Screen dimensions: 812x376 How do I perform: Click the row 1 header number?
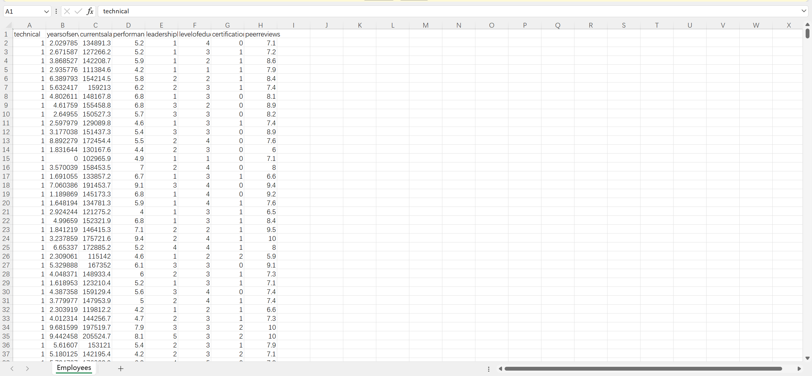click(7, 34)
